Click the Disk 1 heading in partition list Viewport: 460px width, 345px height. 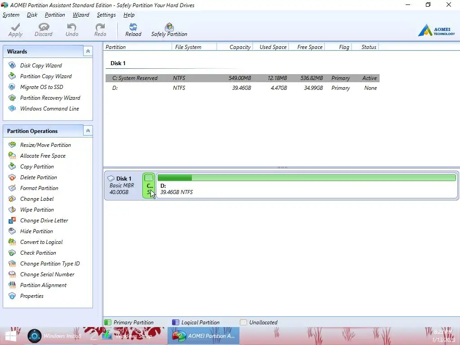(118, 63)
